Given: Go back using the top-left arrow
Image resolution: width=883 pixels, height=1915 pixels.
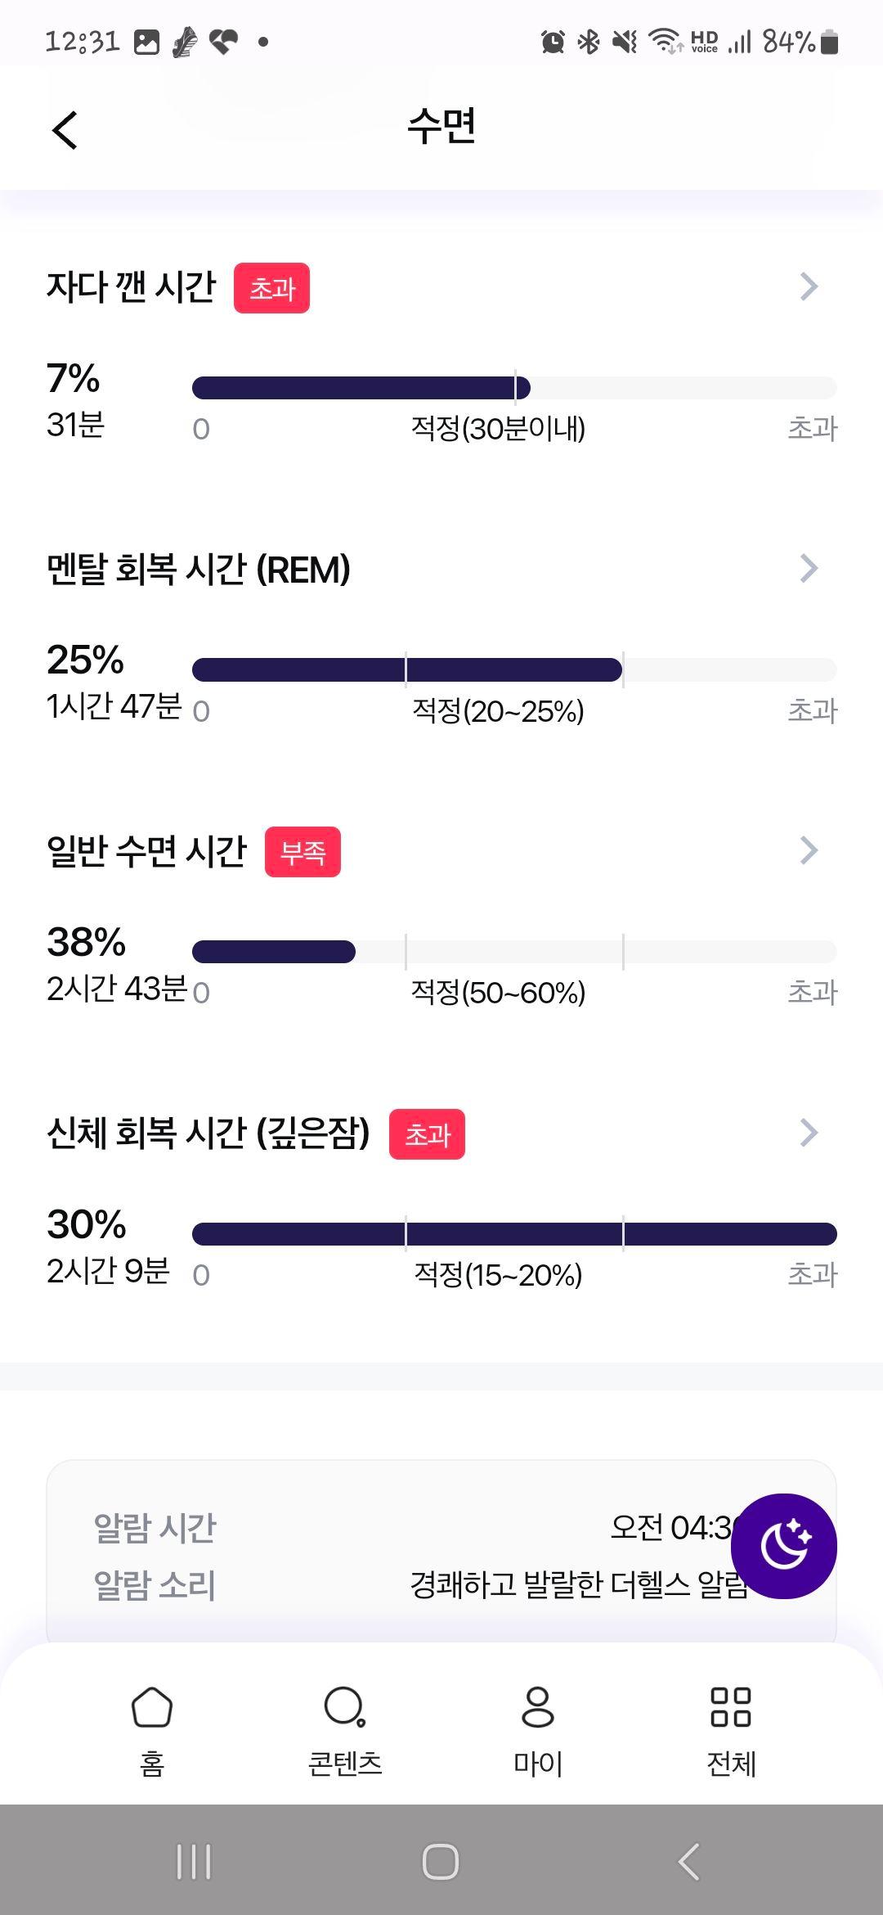Looking at the screenshot, I should [65, 130].
